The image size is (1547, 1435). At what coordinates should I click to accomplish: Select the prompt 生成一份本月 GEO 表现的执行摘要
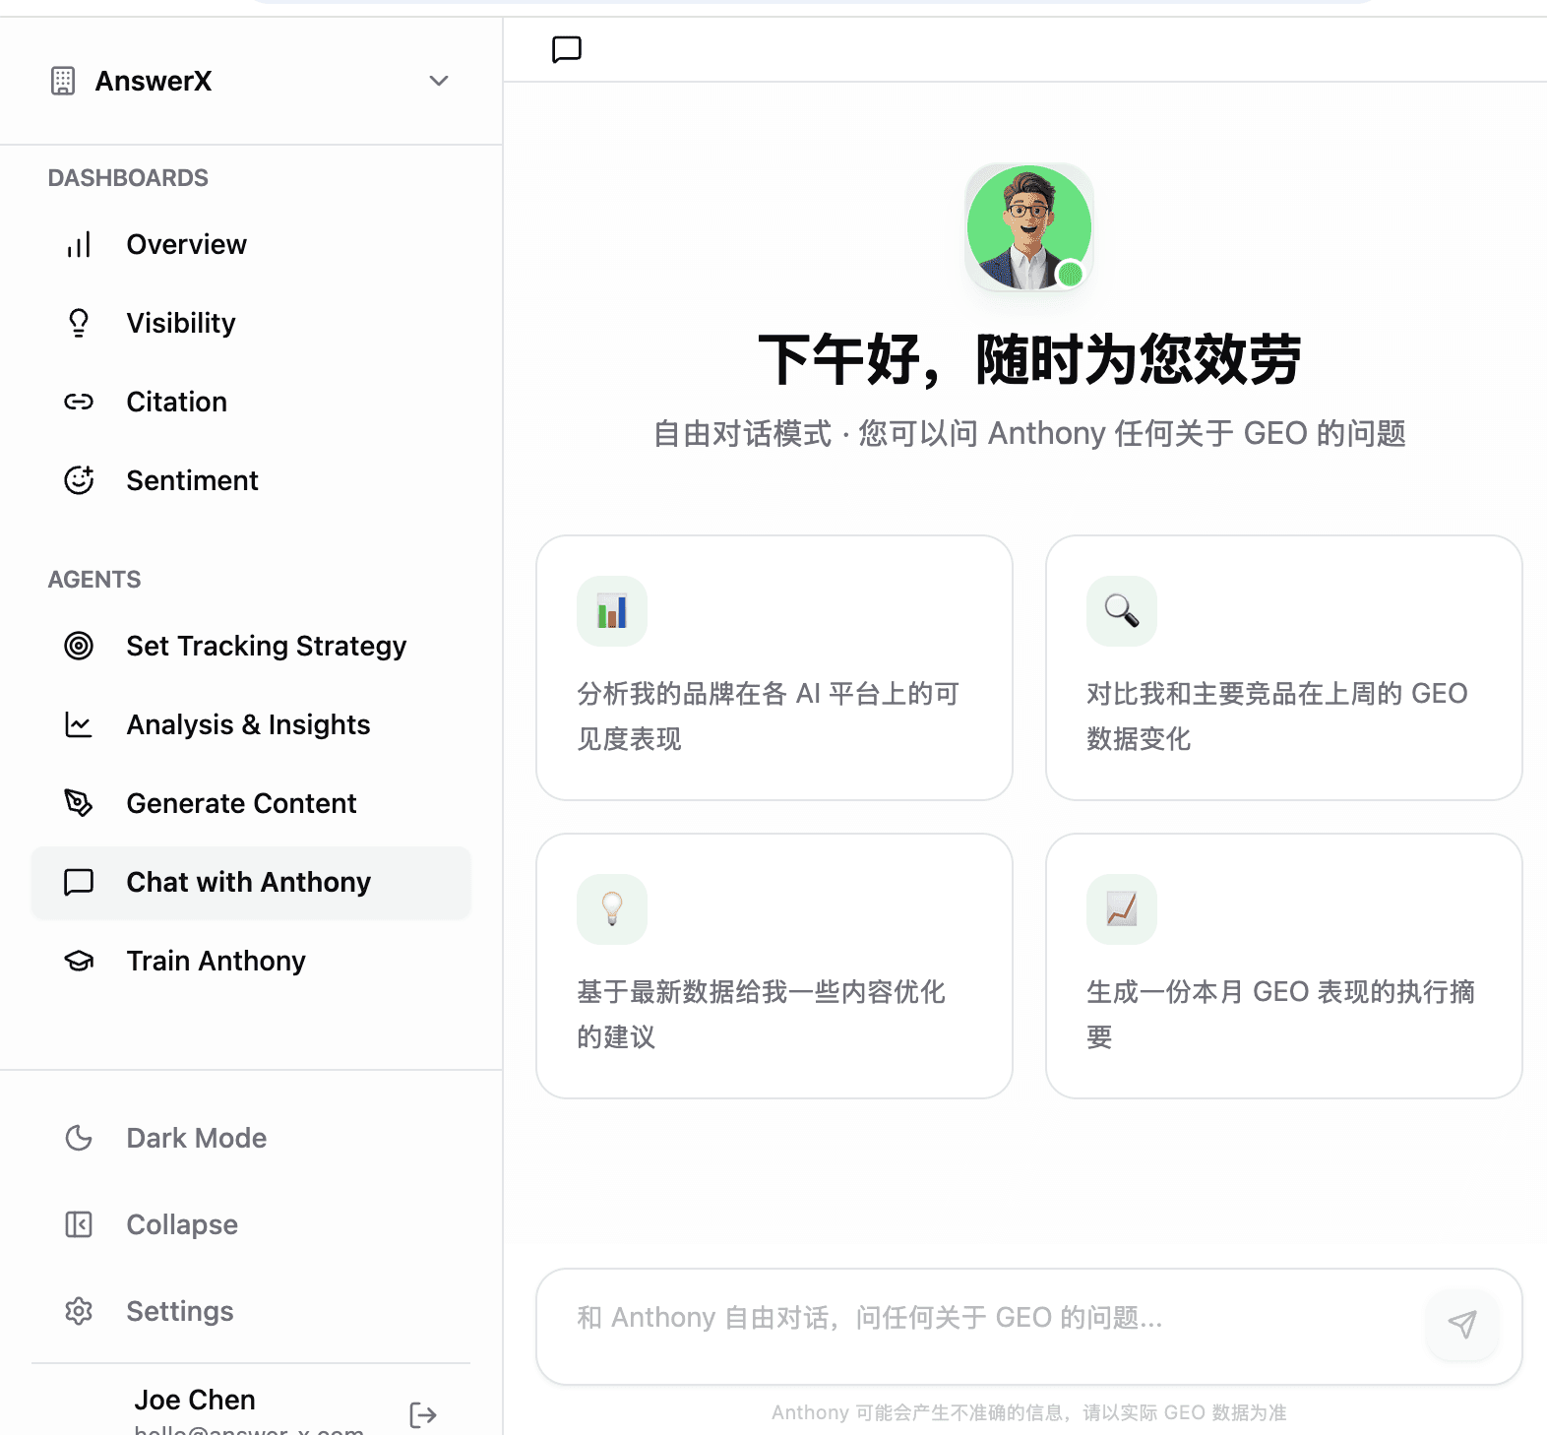tap(1284, 967)
